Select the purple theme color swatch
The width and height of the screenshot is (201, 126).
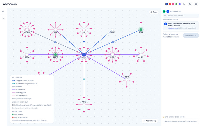[180, 4]
